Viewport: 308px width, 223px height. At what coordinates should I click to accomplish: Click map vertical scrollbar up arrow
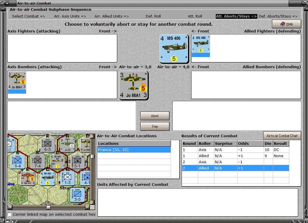point(92,136)
